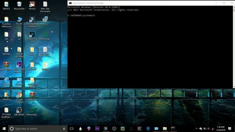235x132 pixels.
Task: Open Command Prompt title bar system menu icon
Action: click(70, 3)
